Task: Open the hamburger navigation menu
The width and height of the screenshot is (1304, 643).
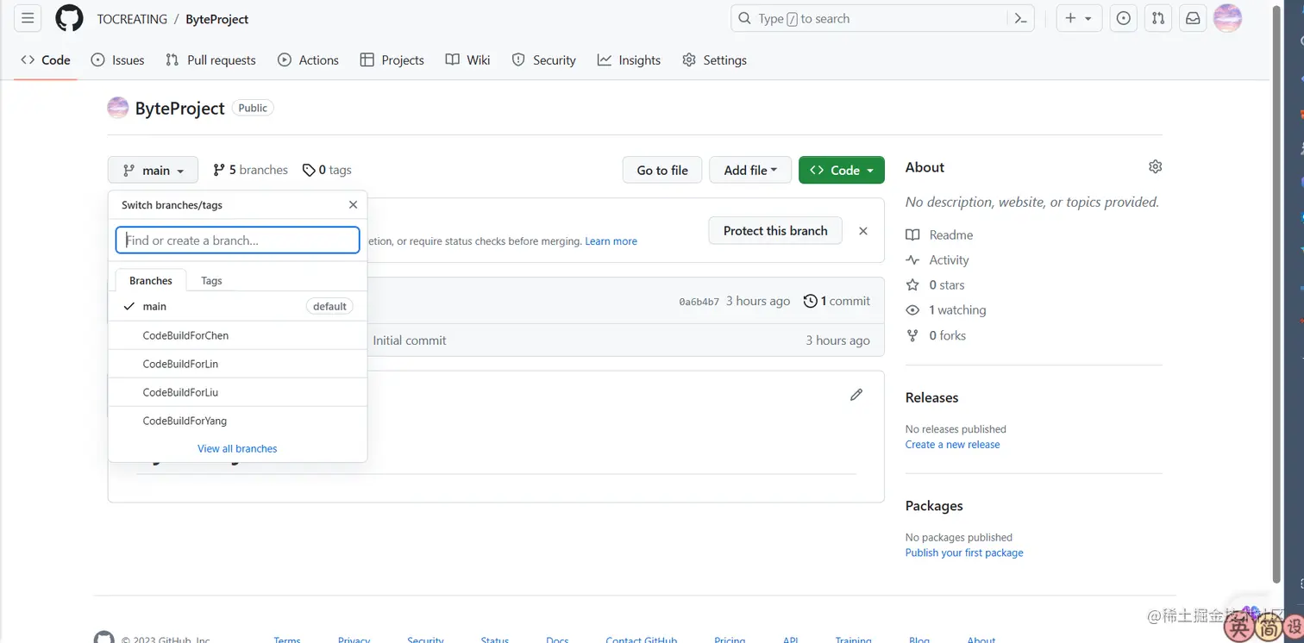Action: [28, 18]
